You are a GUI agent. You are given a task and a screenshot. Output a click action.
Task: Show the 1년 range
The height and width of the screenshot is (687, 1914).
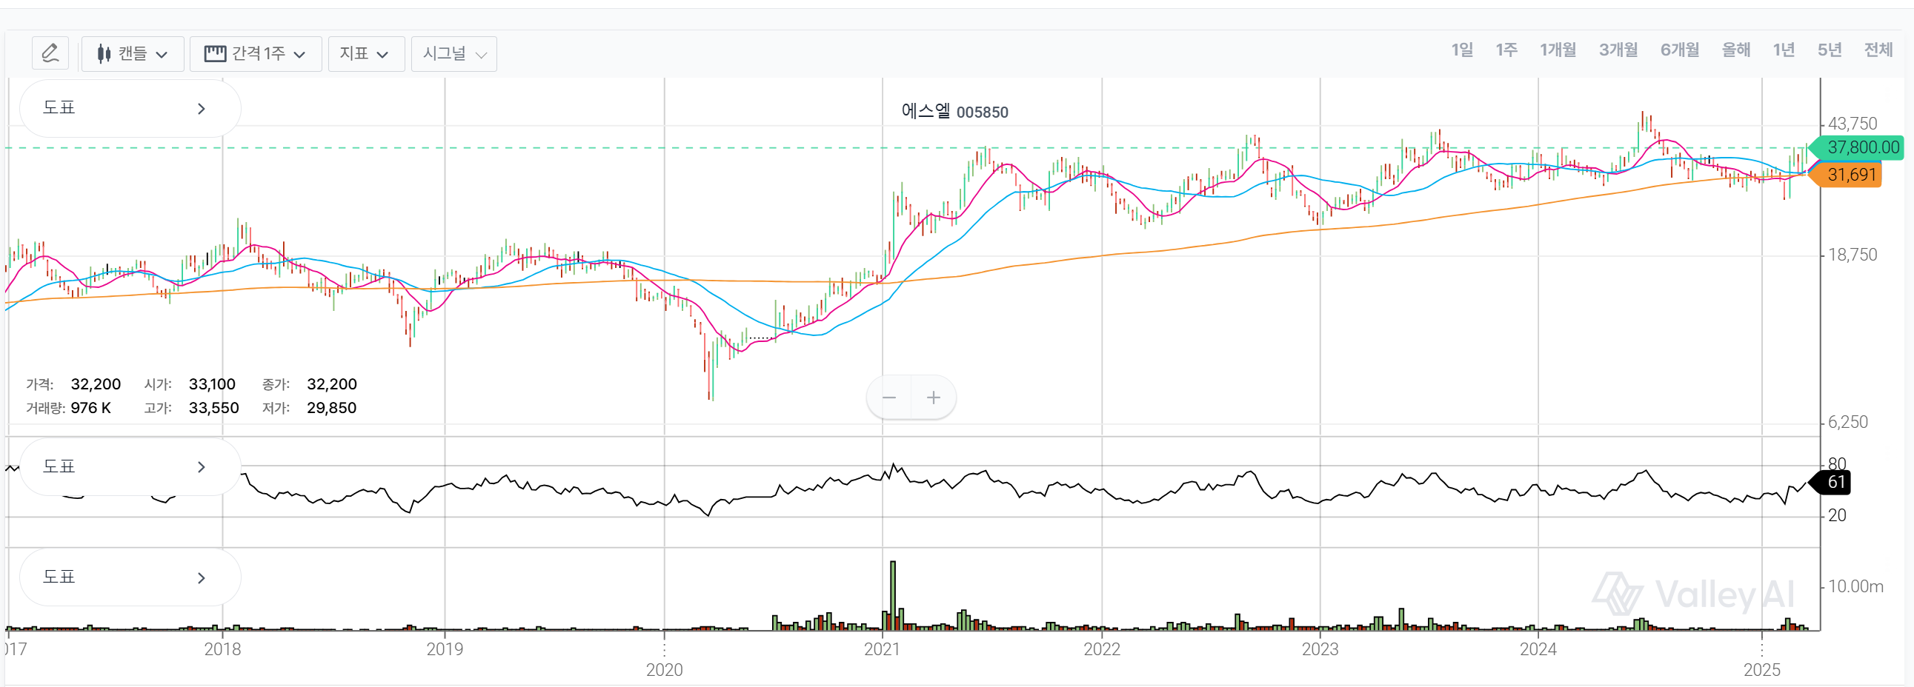tap(1784, 50)
